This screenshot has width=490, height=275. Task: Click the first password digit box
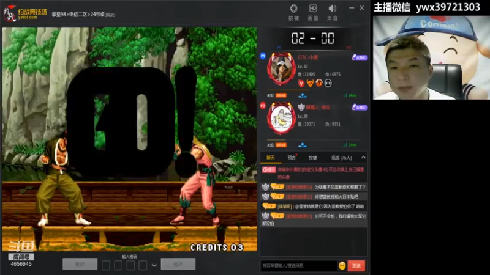106,265
